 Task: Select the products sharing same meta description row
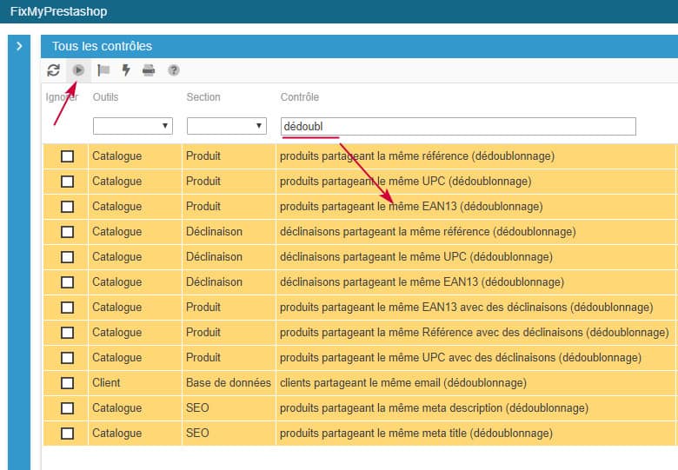433,408
